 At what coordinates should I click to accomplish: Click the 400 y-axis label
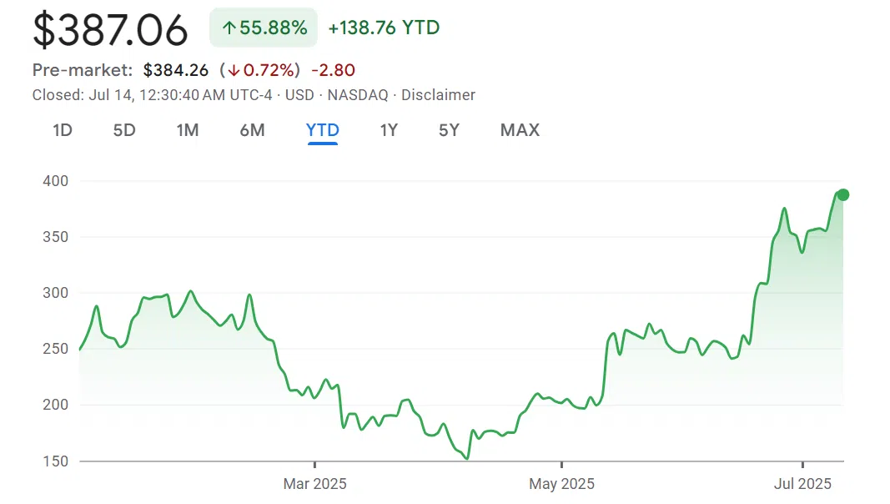[56, 181]
